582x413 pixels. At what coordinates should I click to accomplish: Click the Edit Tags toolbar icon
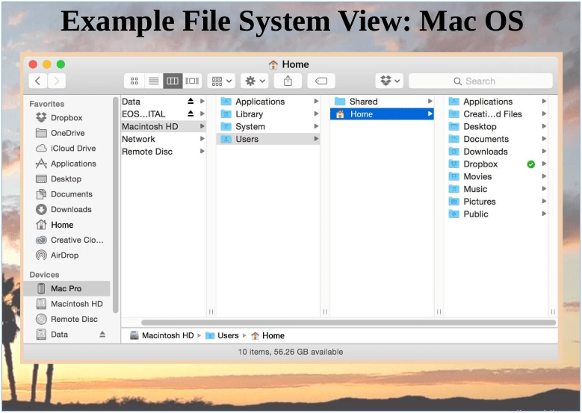tap(321, 81)
